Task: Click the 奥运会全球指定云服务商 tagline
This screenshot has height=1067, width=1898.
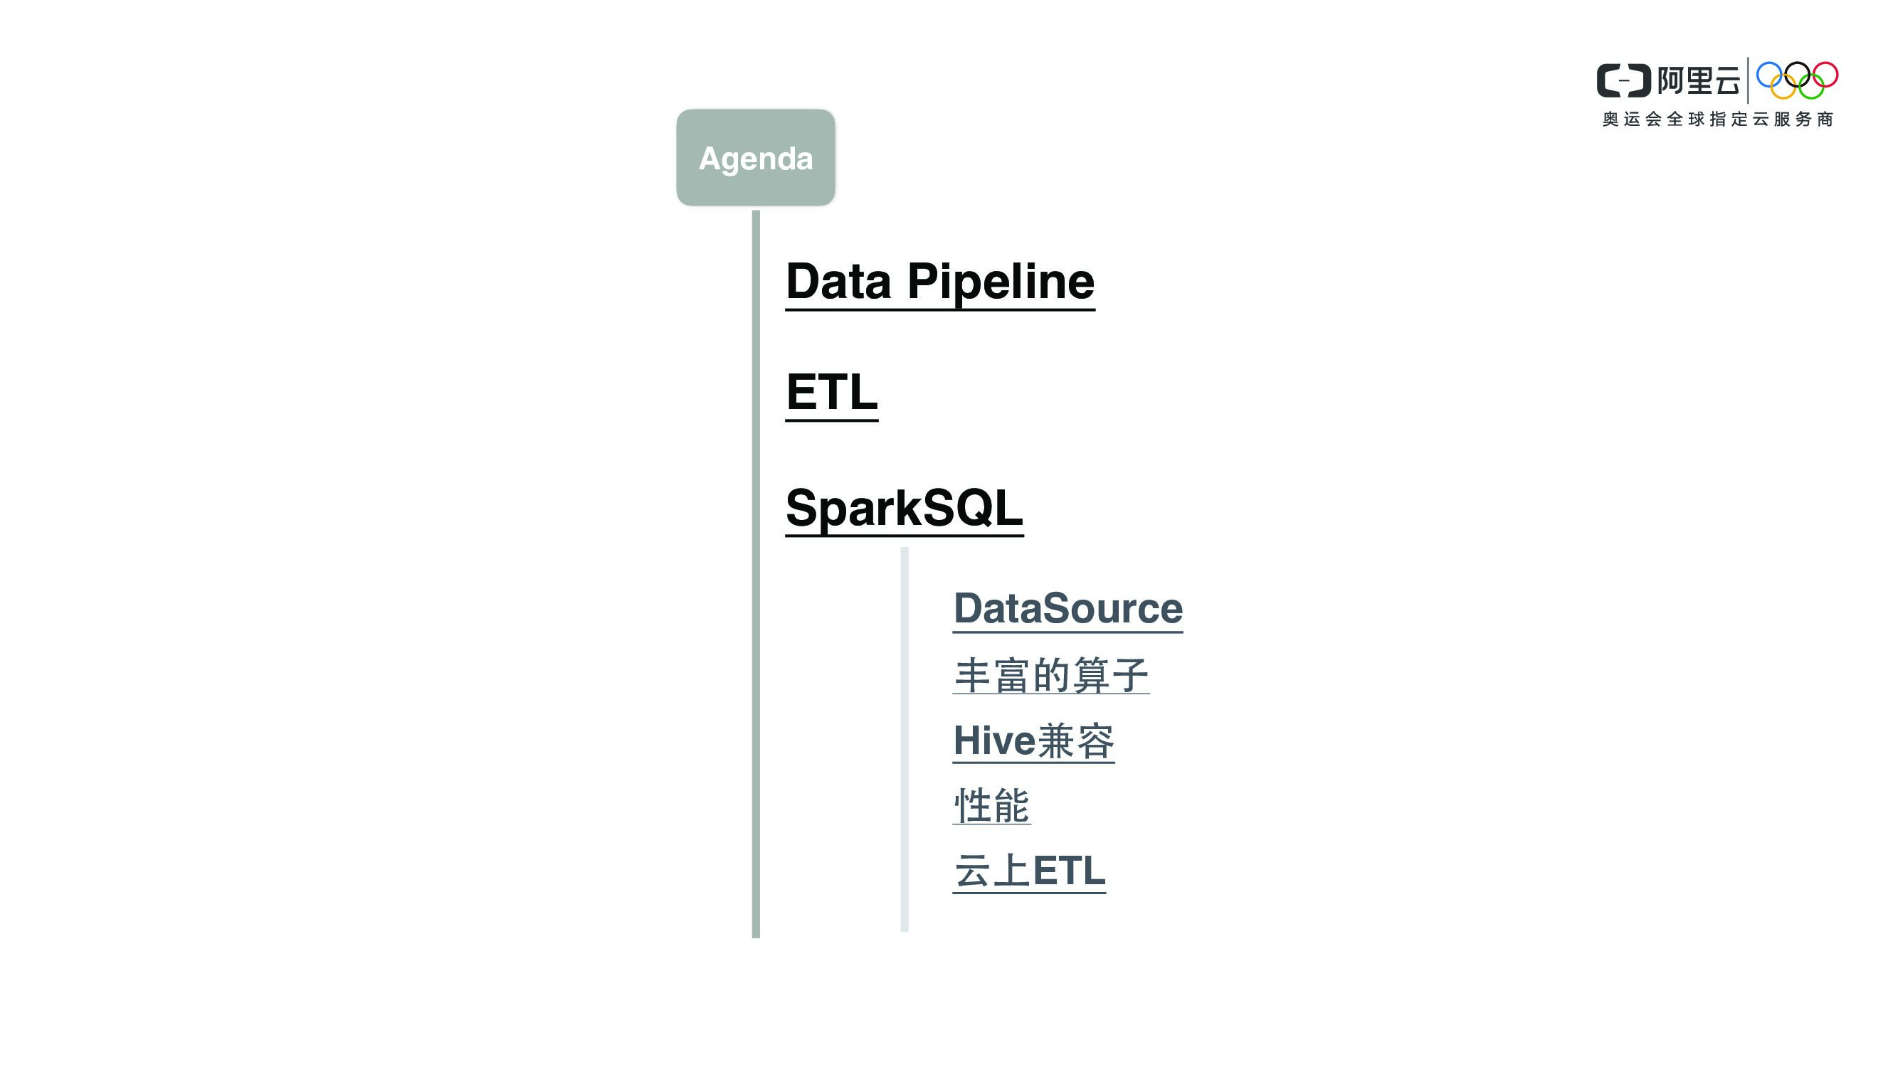Action: 1717,120
